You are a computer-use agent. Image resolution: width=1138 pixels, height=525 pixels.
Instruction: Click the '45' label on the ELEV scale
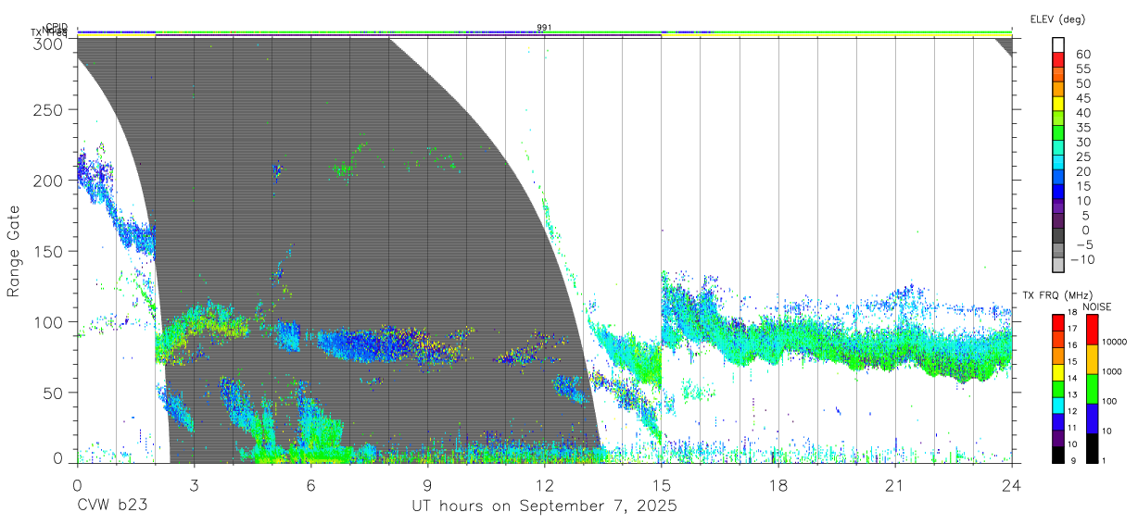coord(1082,98)
